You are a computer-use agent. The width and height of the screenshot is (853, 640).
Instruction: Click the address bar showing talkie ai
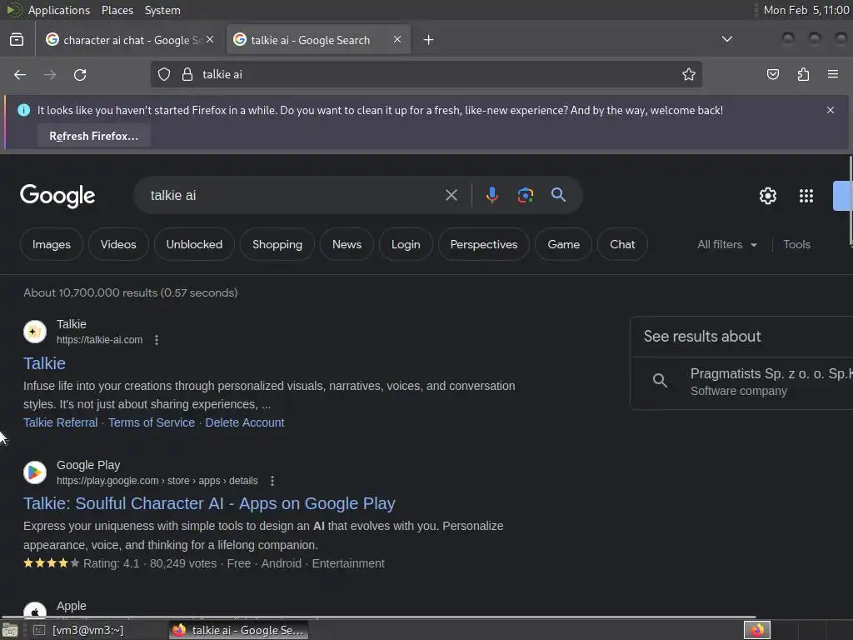coord(426,74)
